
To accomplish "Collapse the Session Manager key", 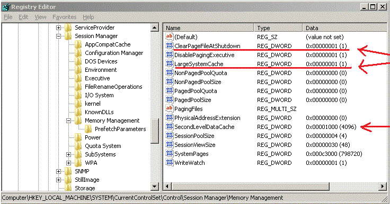I will pyautogui.click(x=58, y=36).
